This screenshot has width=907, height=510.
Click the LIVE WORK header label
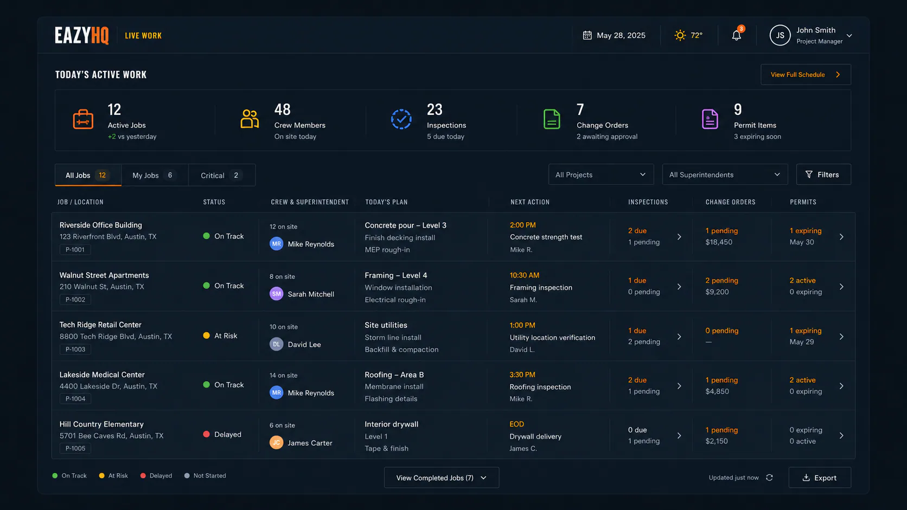[x=143, y=36]
